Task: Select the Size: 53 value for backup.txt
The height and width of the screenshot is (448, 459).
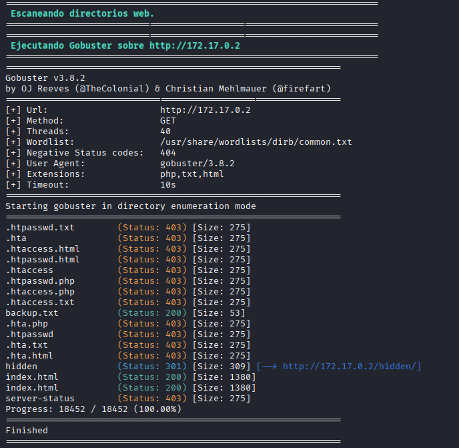Action: [x=218, y=313]
